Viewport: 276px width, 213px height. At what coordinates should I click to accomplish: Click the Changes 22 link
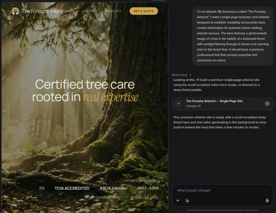pyautogui.click(x=193, y=106)
